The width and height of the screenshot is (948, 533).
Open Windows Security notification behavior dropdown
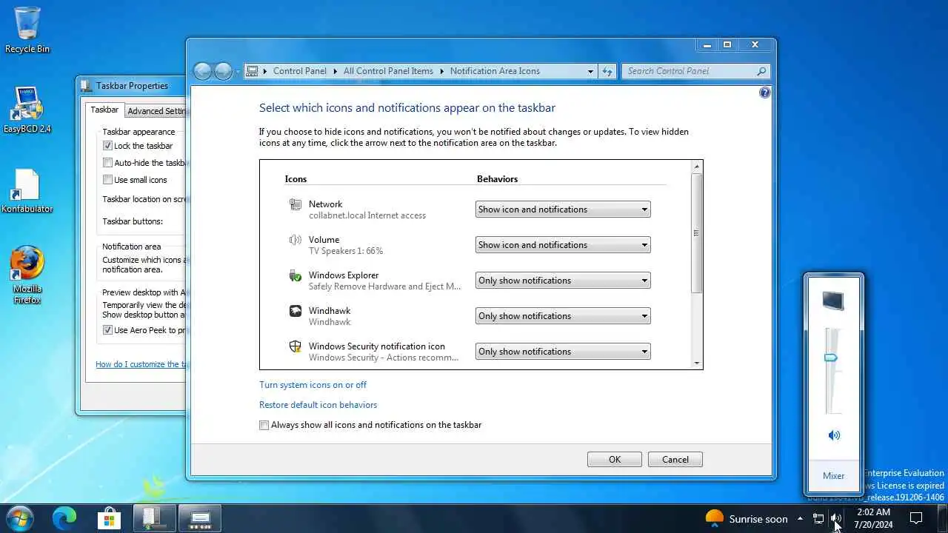tap(563, 352)
